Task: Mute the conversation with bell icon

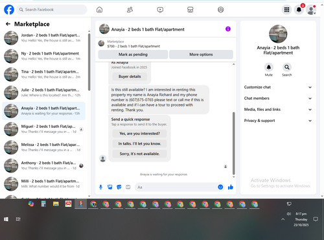Action: coord(269,67)
